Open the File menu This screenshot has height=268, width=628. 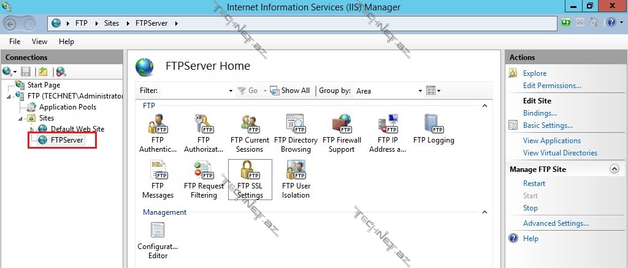point(15,42)
